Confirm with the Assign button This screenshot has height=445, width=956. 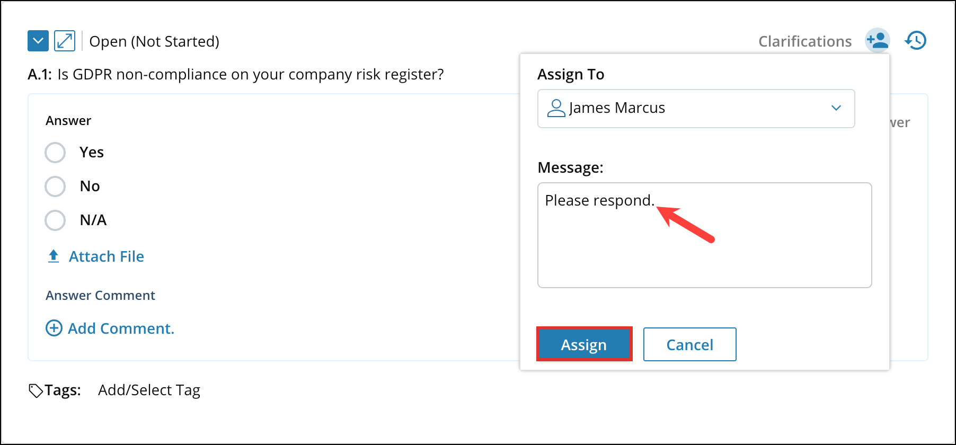click(584, 344)
